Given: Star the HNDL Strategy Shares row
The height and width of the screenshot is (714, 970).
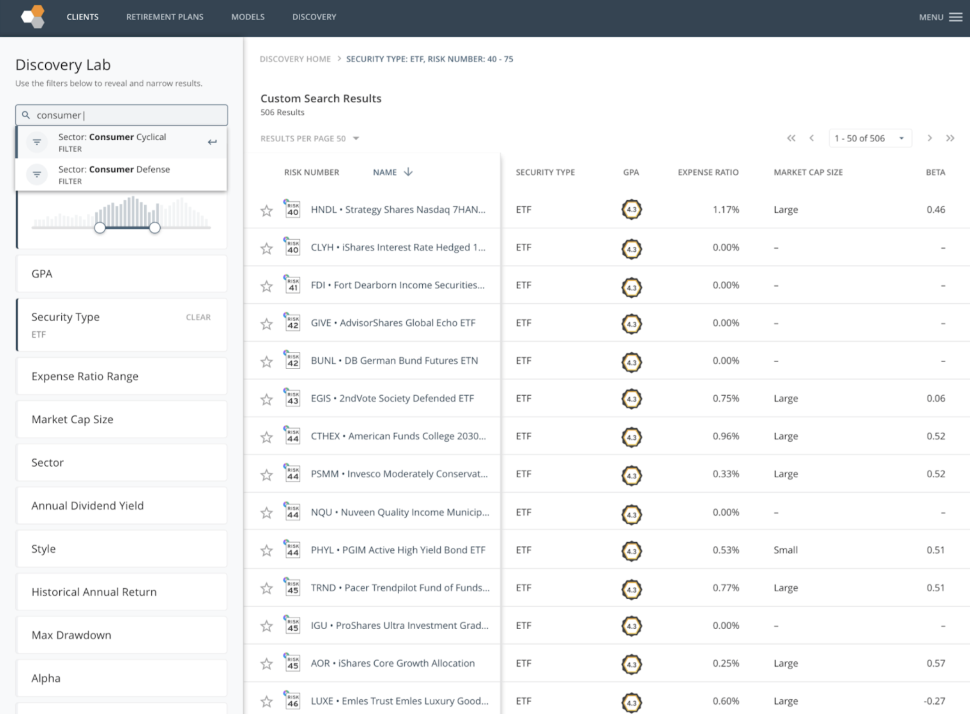Looking at the screenshot, I should (x=267, y=210).
